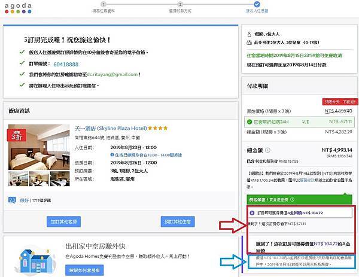Screen dimensions: 359x277
Task: Click the A金 cashback NT$ 104.72 box
Action: (300, 213)
